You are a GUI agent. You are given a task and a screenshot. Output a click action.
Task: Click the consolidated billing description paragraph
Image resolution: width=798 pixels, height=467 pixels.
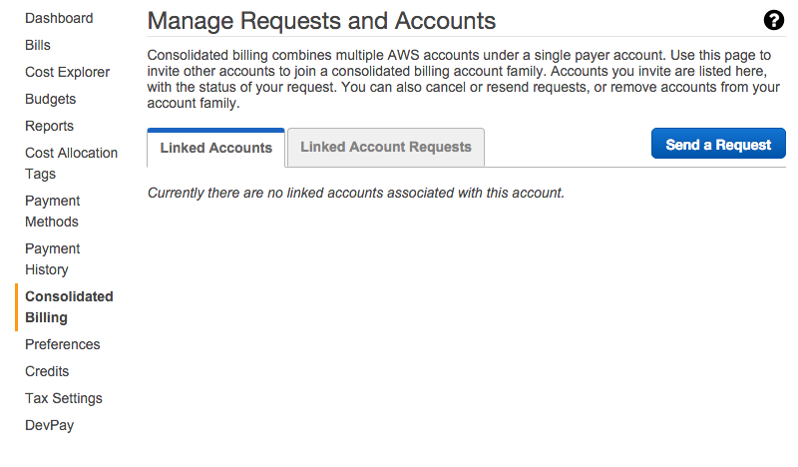coord(463,79)
